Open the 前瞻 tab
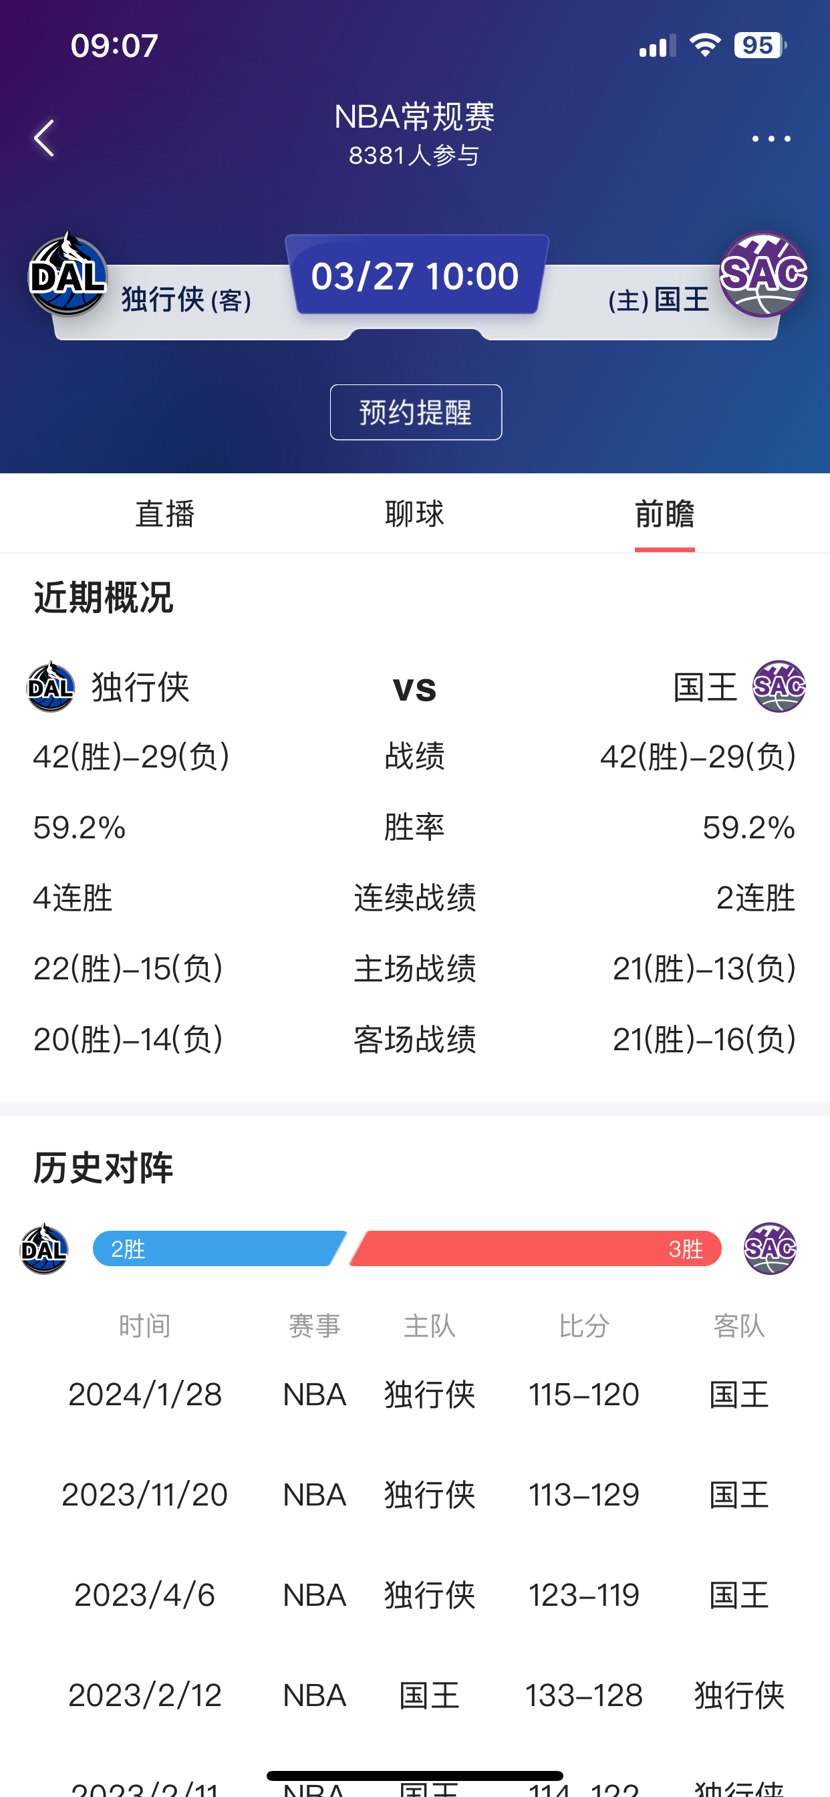Viewport: 830px width, 1797px height. 664,513
